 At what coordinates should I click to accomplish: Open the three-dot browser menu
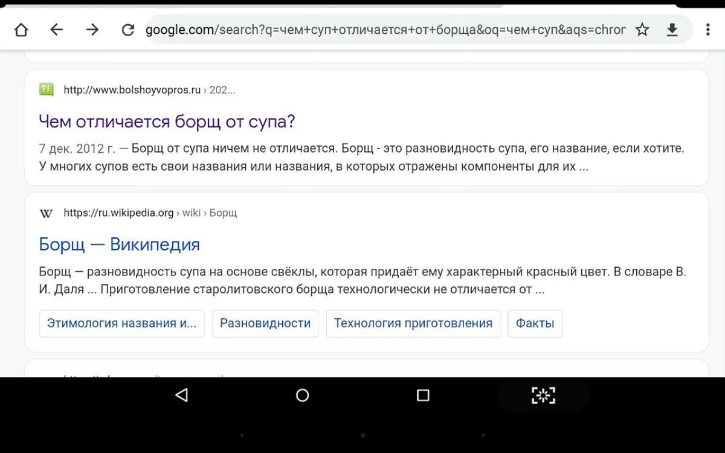[707, 30]
